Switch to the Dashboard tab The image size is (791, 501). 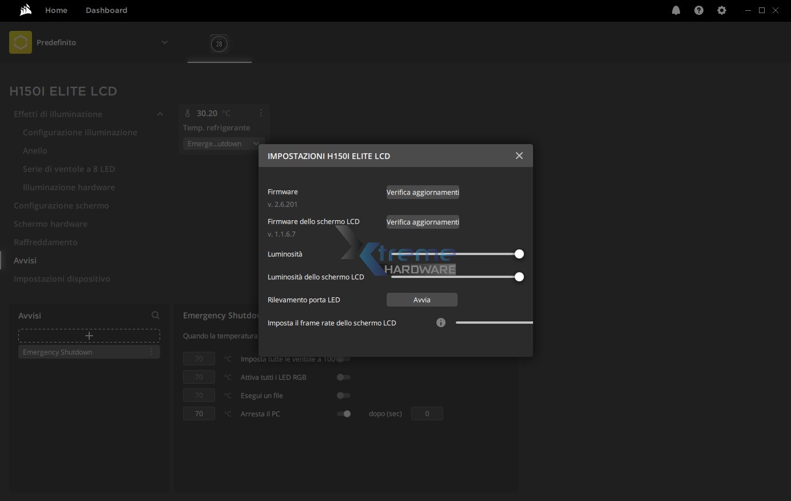[106, 10]
